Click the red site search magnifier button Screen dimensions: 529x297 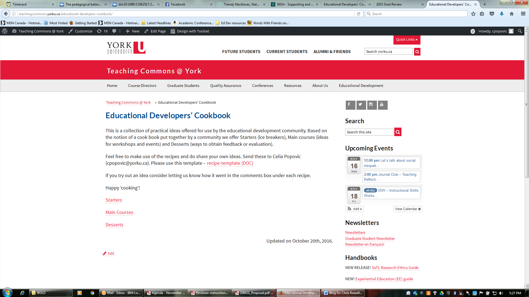point(398,132)
